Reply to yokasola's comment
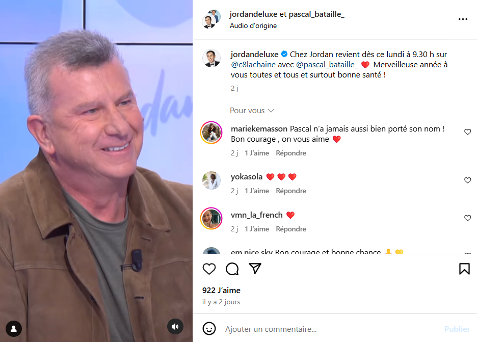The image size is (477, 342). 291,191
